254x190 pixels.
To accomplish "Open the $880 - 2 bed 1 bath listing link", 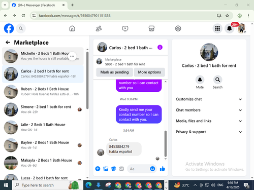I will (125, 64).
